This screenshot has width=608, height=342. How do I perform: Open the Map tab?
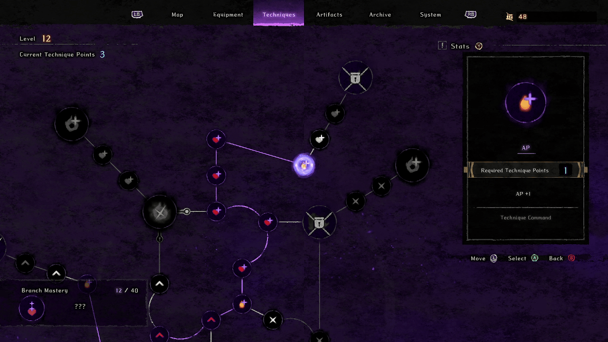(177, 15)
